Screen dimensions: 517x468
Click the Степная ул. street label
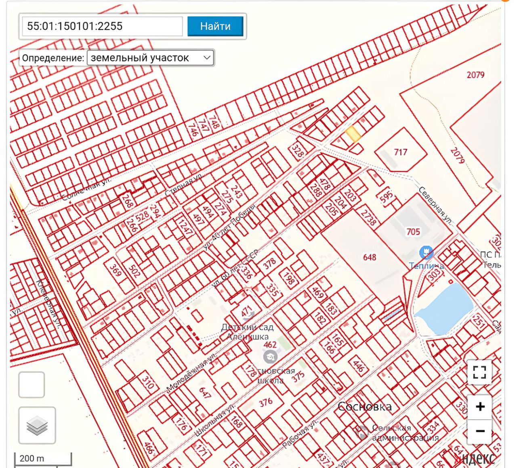tap(184, 185)
